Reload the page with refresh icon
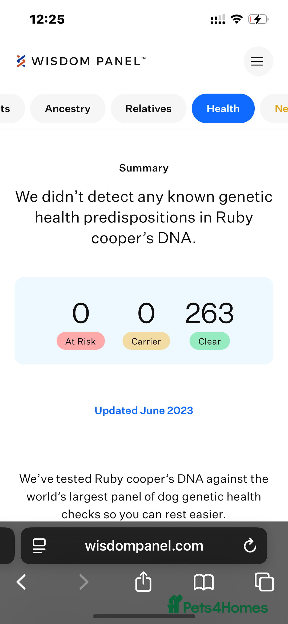The width and height of the screenshot is (288, 624). 250,545
